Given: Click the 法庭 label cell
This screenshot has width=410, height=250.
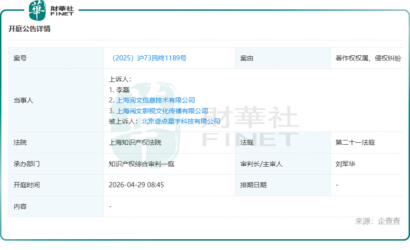Looking at the screenshot, I should coord(283,142).
